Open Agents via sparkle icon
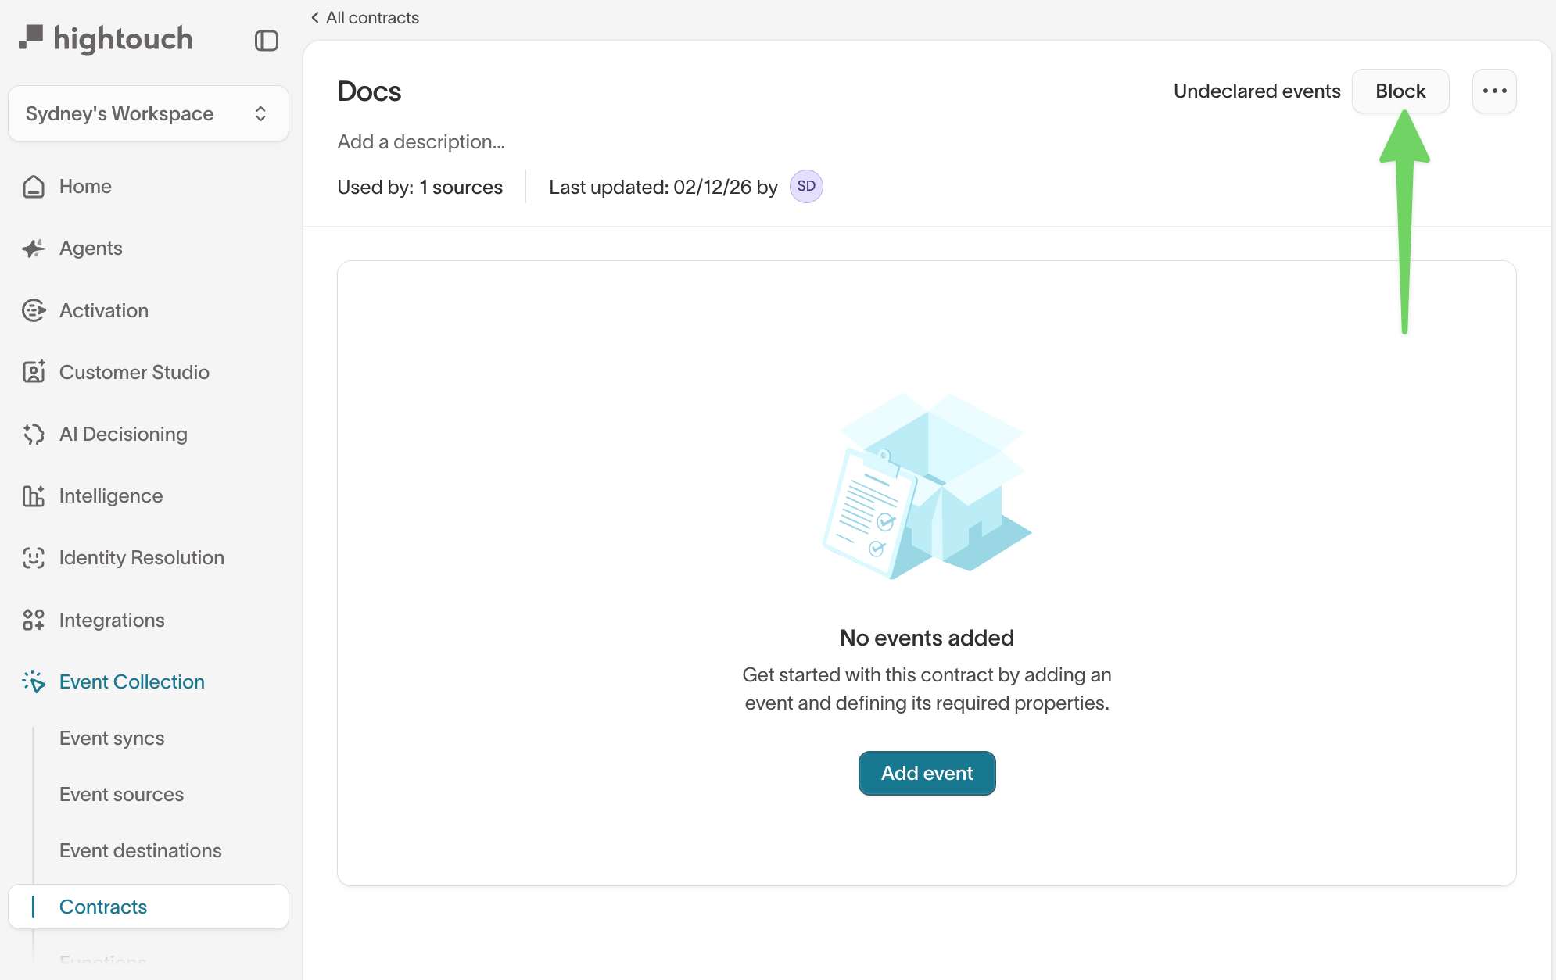This screenshot has width=1556, height=980. (x=34, y=249)
